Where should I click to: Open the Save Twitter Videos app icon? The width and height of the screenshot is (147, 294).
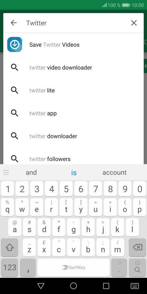[15, 44]
